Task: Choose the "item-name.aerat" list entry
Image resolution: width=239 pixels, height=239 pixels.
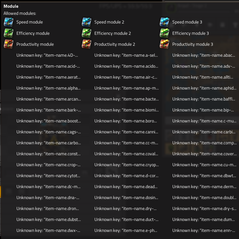Action: [48, 77]
